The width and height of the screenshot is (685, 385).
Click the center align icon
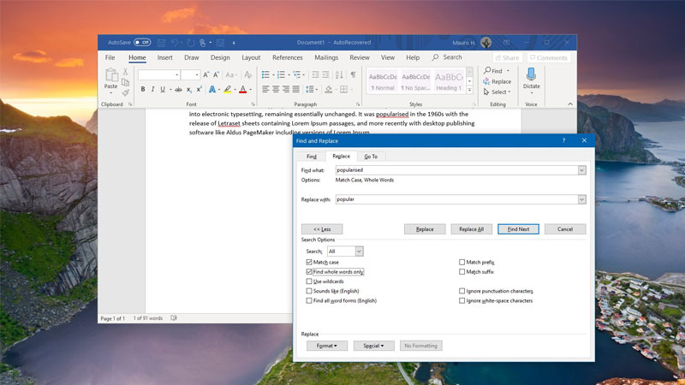tap(277, 89)
